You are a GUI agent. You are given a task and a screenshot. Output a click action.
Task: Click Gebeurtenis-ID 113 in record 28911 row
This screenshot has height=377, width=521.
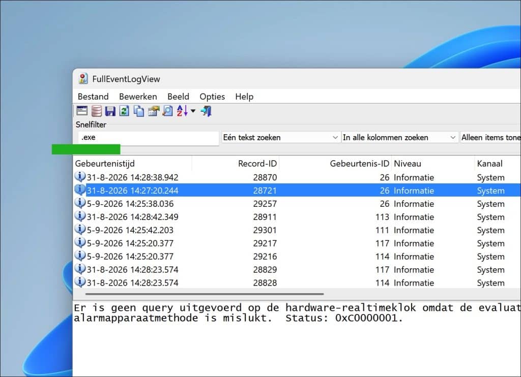click(x=382, y=217)
